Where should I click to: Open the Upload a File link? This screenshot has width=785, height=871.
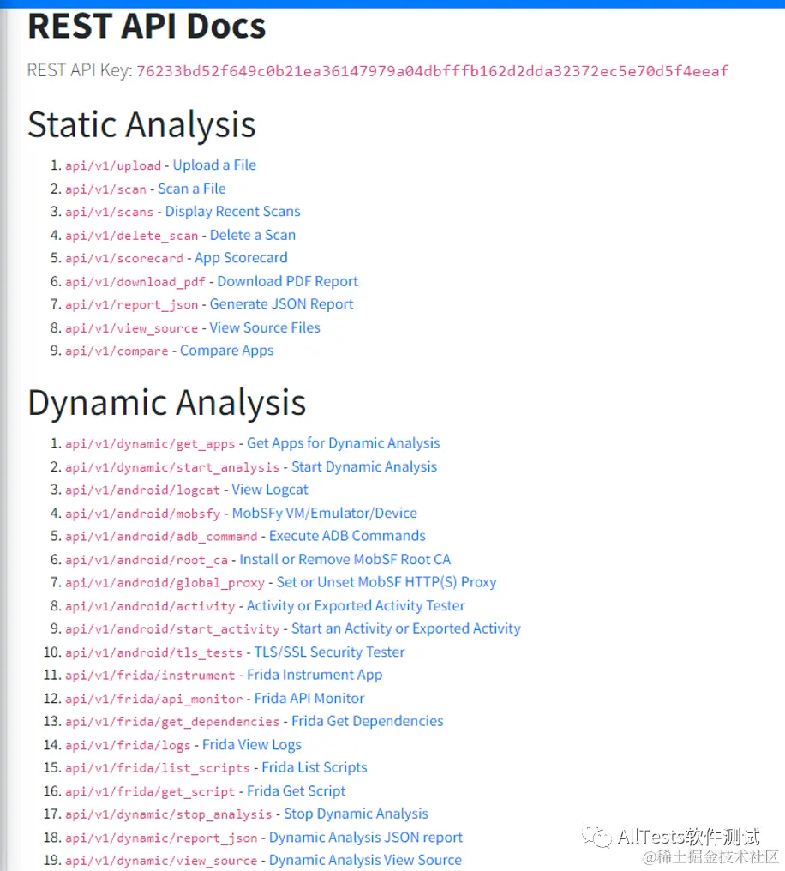coord(214,165)
